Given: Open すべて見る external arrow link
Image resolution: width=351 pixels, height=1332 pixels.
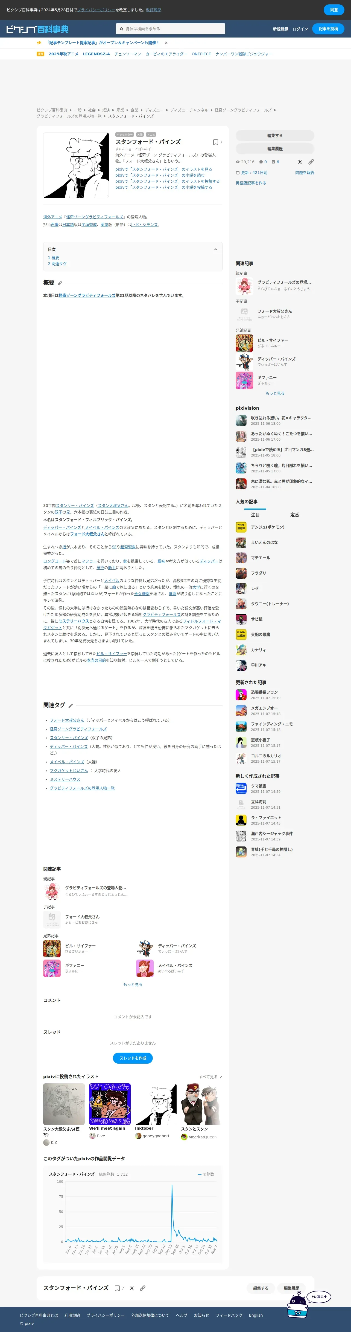Looking at the screenshot, I should pyautogui.click(x=210, y=1076).
